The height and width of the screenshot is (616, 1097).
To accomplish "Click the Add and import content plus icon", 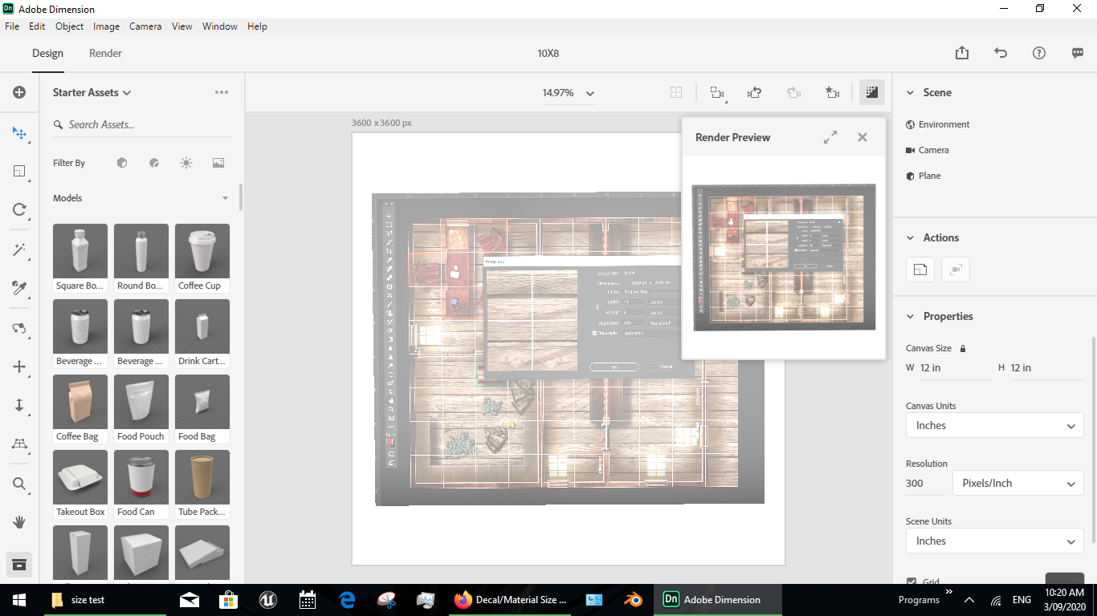I will point(19,92).
